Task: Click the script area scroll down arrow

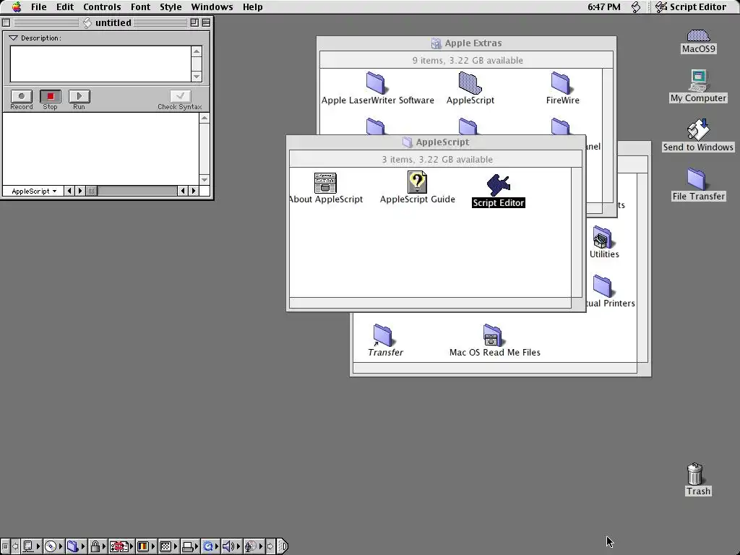Action: click(x=205, y=179)
